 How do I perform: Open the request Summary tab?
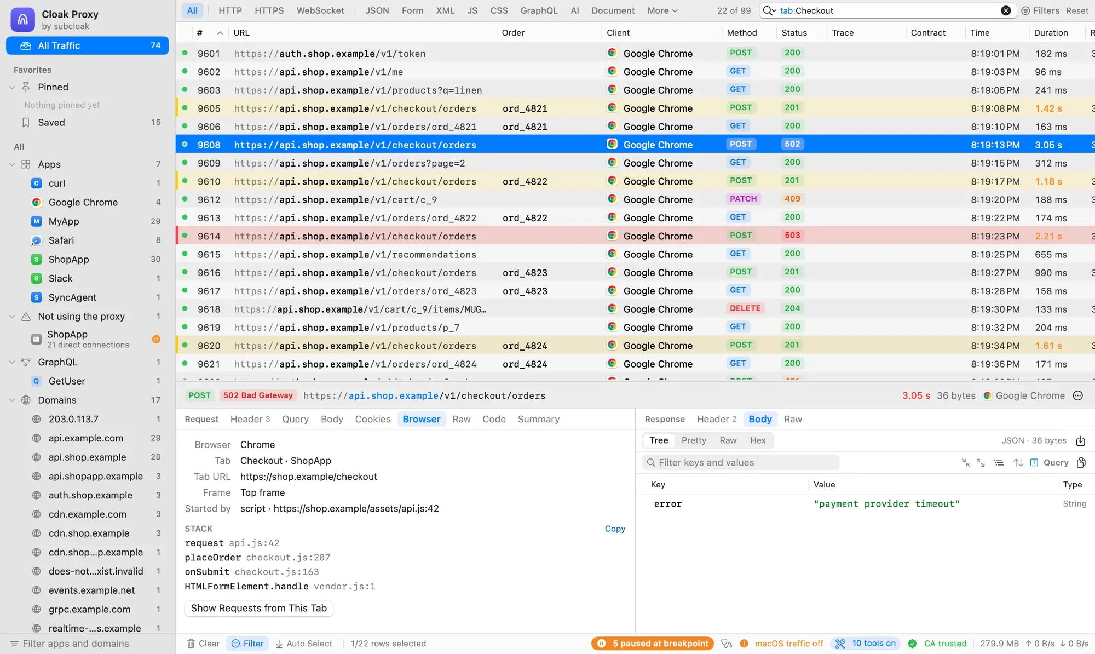538,419
